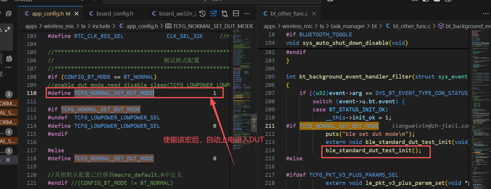Viewport: 491px width, 189px height.
Task: Click 'TCFG_PKT_V3_PLUS_PARAMS_SEL' on line 217
Action: pyautogui.click(x=353, y=175)
